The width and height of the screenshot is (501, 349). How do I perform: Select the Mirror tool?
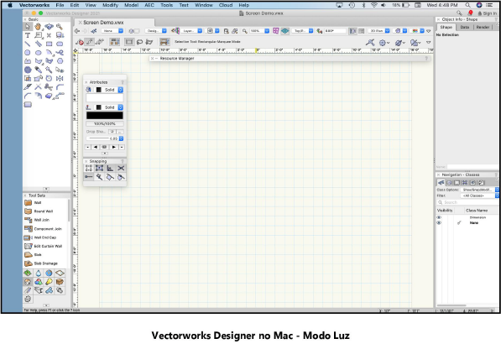(x=60, y=78)
